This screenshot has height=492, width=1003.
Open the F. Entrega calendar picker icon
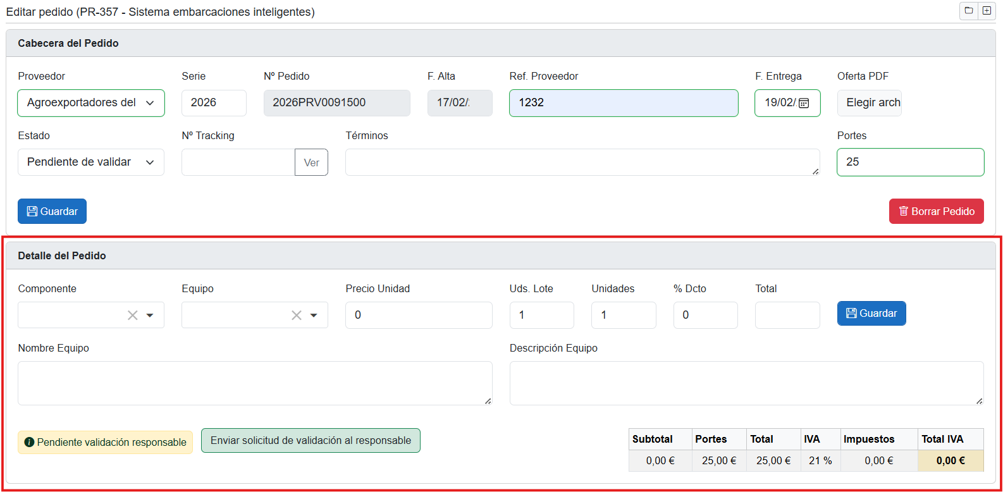coord(804,103)
